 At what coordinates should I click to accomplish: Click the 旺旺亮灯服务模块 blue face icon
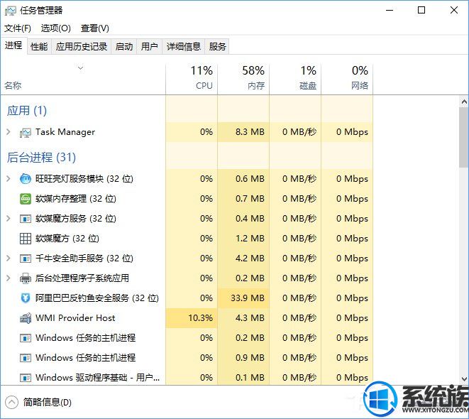click(25, 179)
